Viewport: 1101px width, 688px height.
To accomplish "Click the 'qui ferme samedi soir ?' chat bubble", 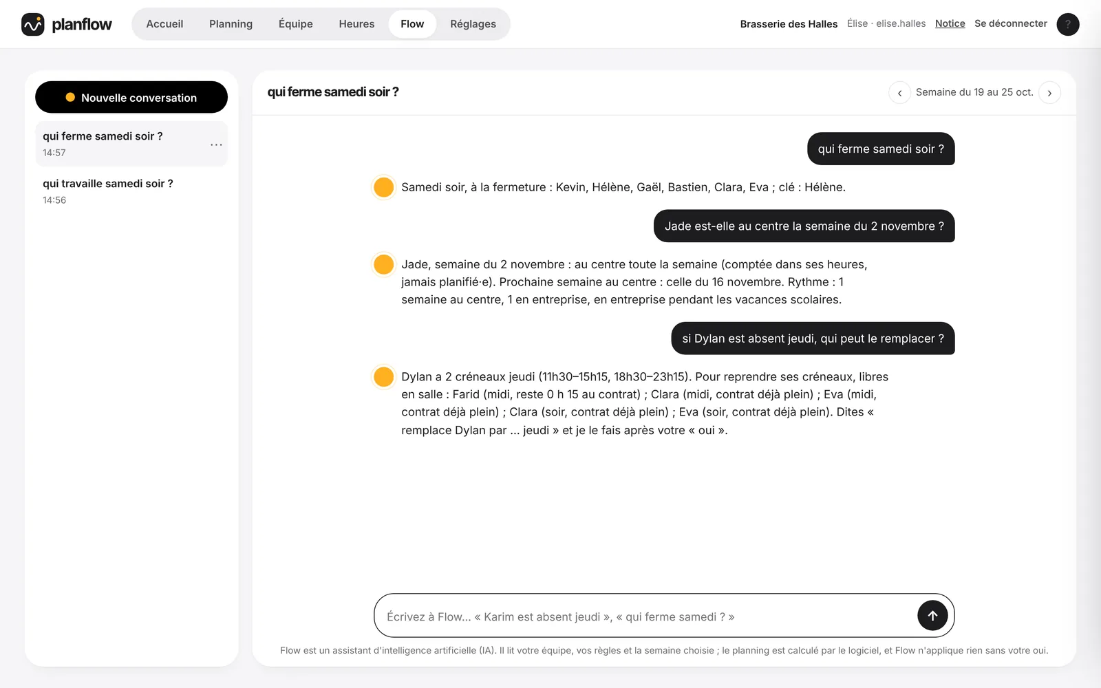I will pos(881,149).
